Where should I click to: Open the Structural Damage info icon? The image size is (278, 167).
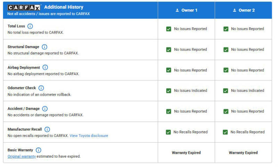click(44, 47)
